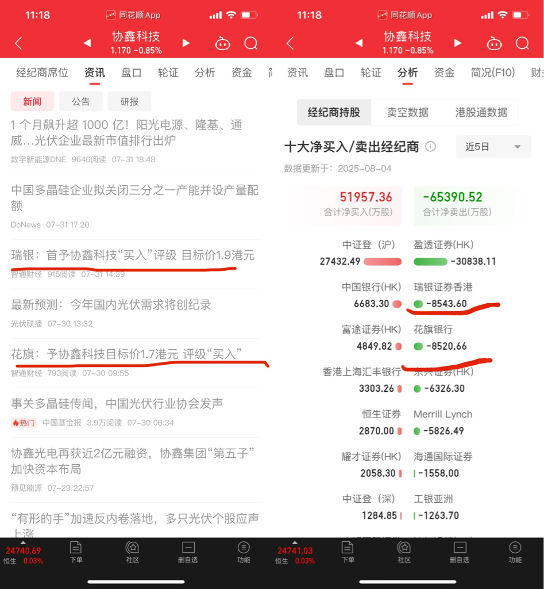Viewport: 544px width, 589px height.
Task: Expand 恒生 index bar 24740.69 in left screen
Action: [x=23, y=553]
